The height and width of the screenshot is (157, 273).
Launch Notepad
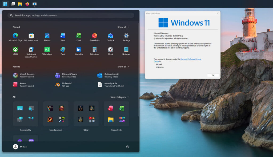coord(126,51)
